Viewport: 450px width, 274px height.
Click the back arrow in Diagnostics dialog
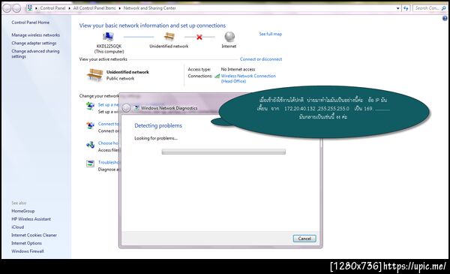pos(126,108)
